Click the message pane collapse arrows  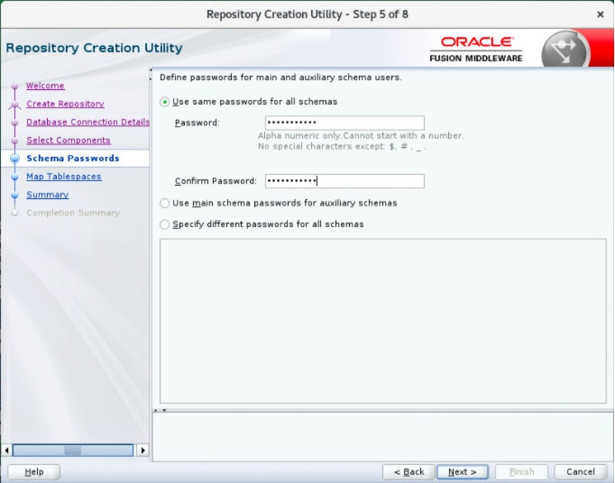(160, 410)
